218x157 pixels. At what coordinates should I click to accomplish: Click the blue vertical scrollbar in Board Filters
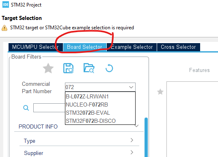pos(146,137)
